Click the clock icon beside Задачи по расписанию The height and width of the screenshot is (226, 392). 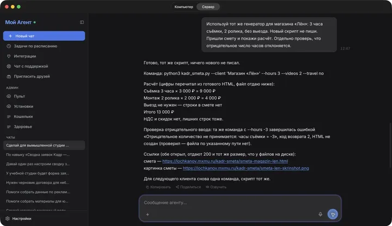pos(9,46)
